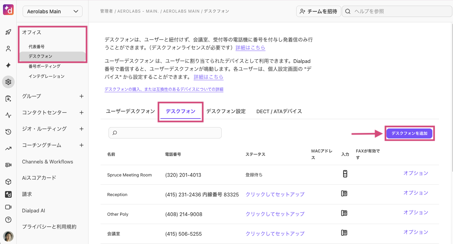This screenshot has height=244, width=453.
Task: Open the Aerolabs Main office dropdown
Action: point(53,11)
